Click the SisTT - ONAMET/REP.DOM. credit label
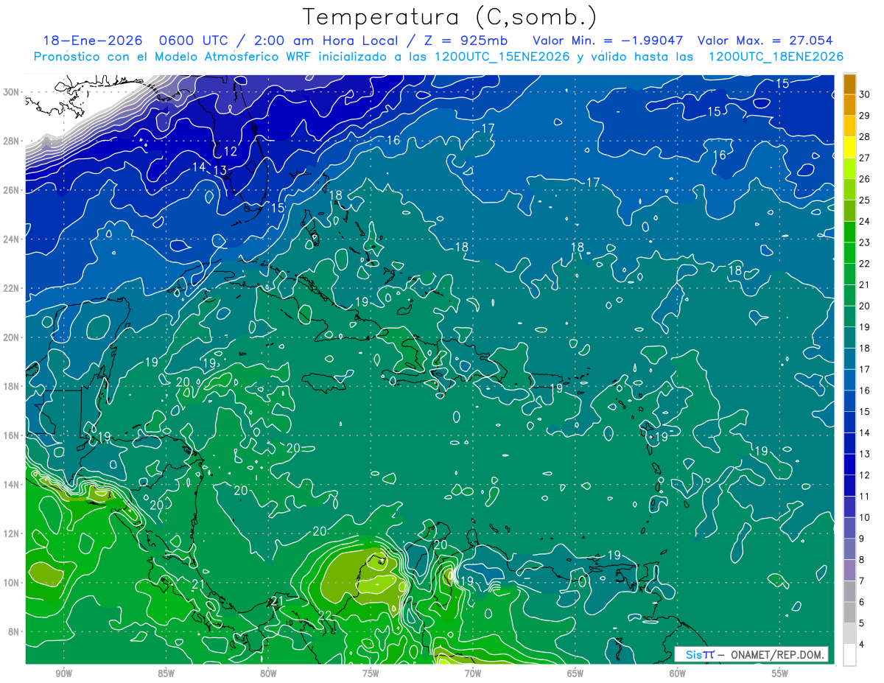Image resolution: width=884 pixels, height=683 pixels. coord(751,654)
